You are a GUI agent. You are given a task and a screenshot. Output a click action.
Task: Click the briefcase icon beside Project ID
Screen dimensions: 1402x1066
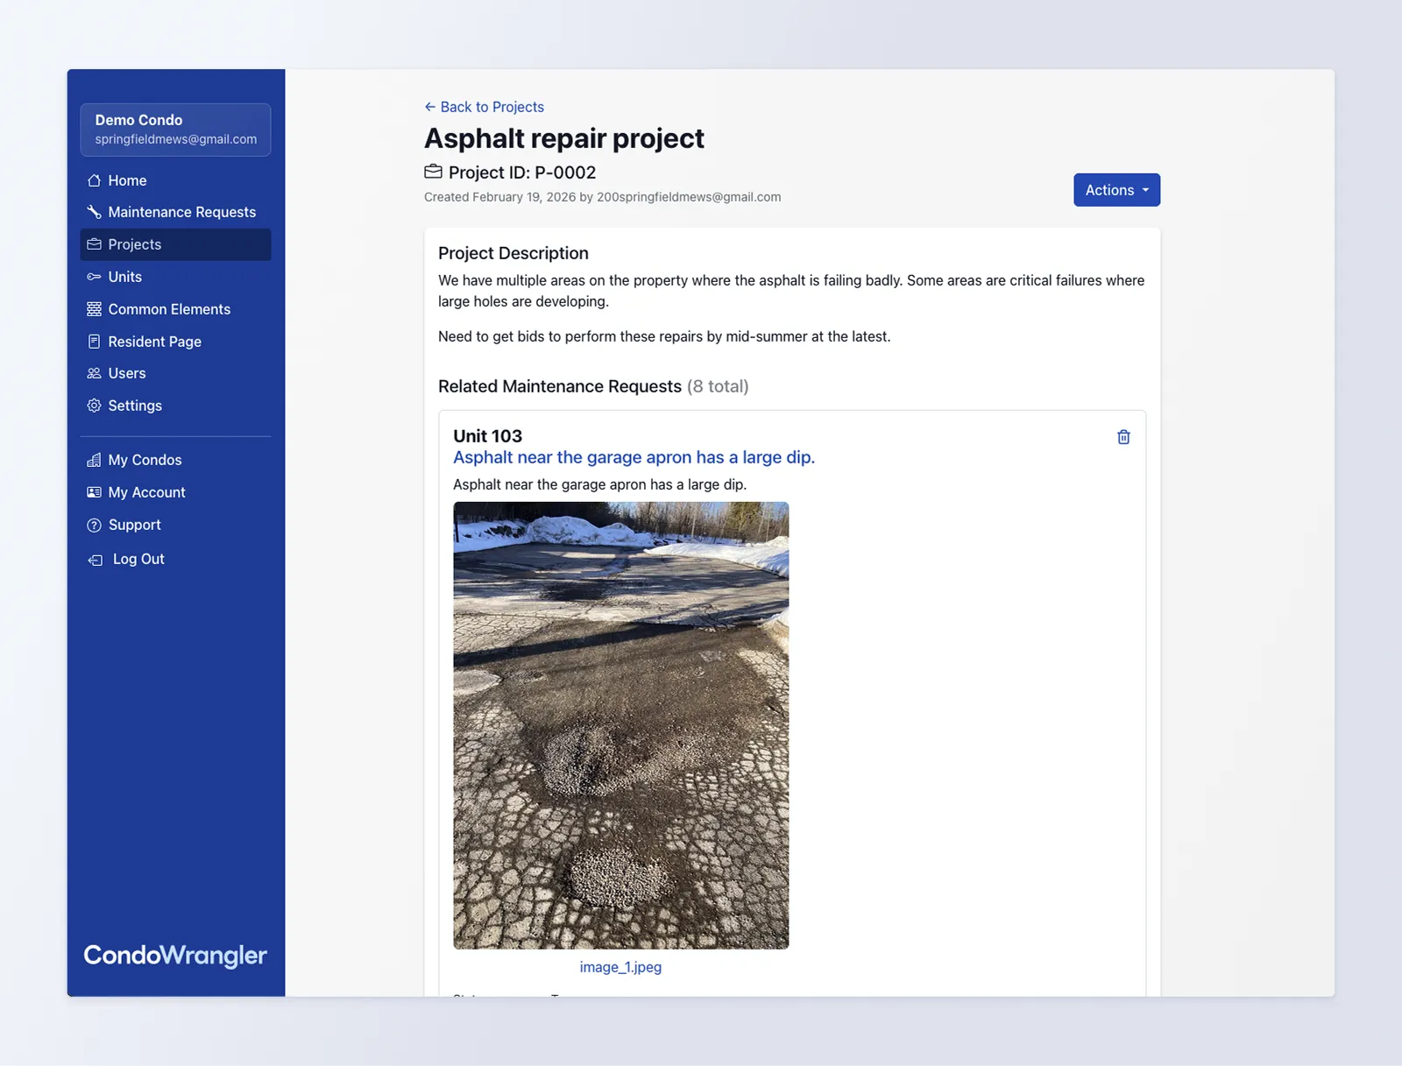pos(433,172)
